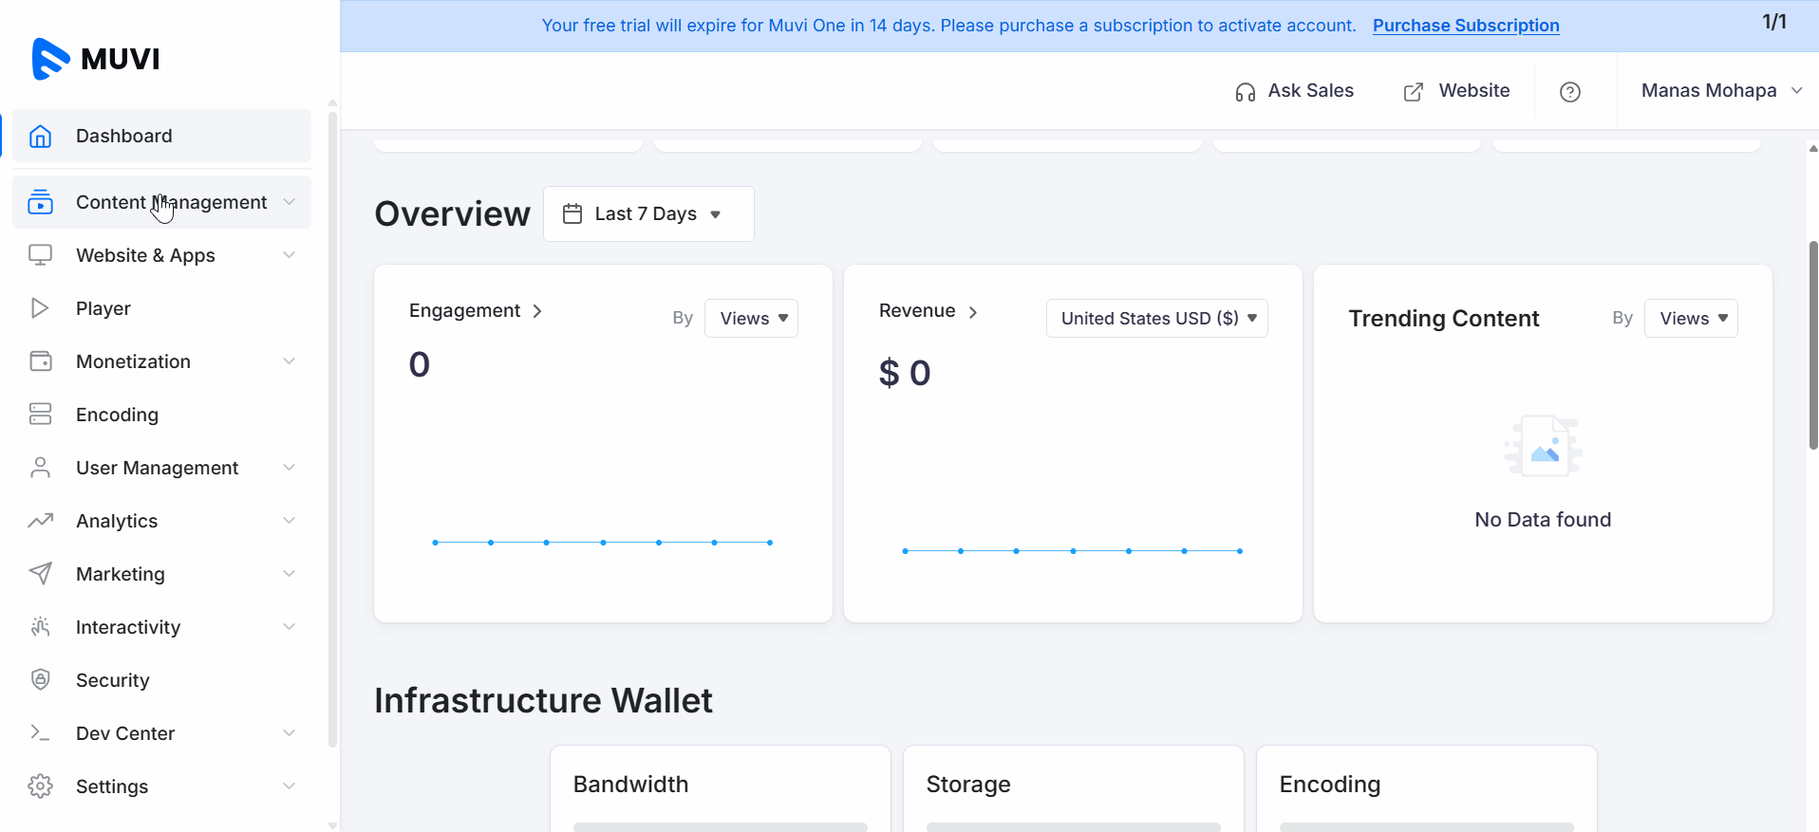Click the Marketing paper plane icon
Screen dimensions: 1819x832
(x=40, y=574)
